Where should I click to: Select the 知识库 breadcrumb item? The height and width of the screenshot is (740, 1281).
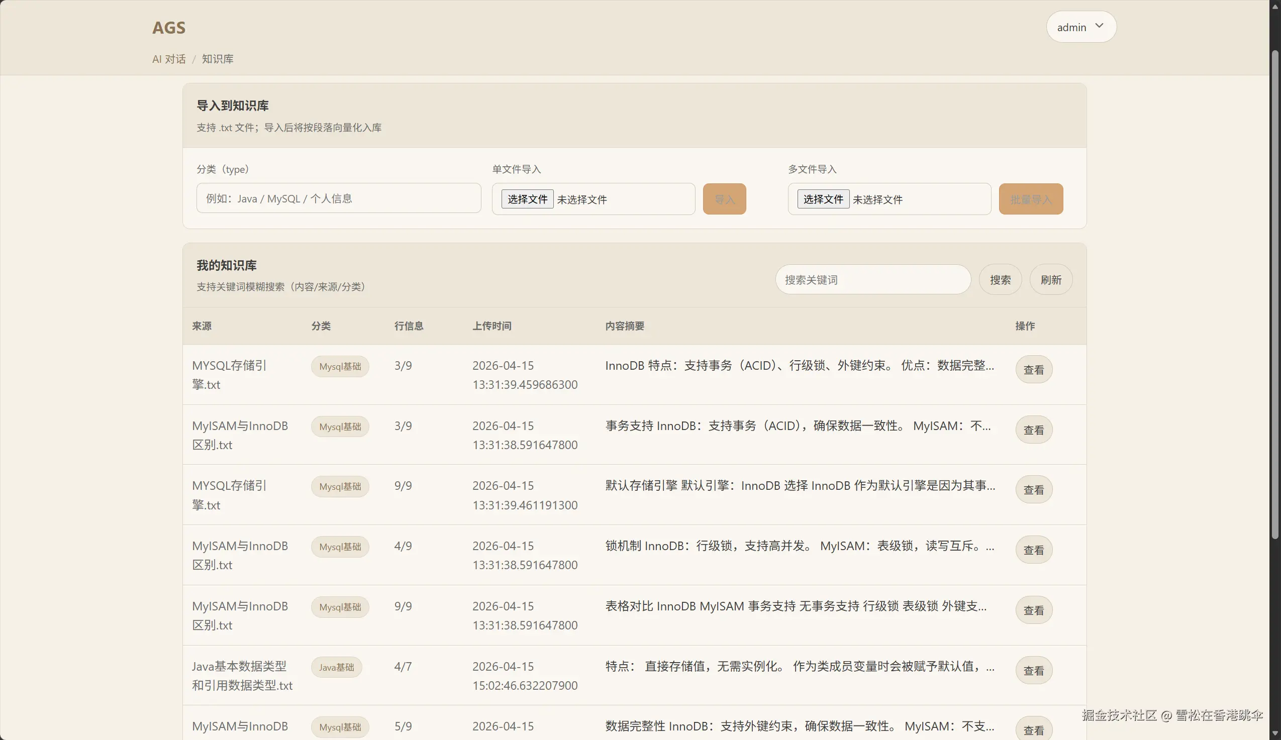(218, 59)
